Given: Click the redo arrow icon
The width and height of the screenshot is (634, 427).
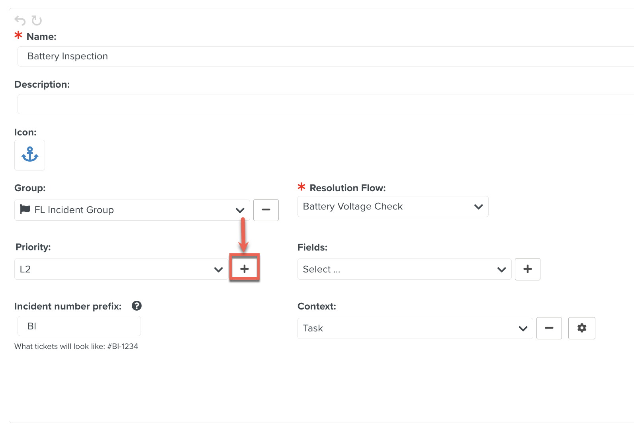Looking at the screenshot, I should 37,20.
